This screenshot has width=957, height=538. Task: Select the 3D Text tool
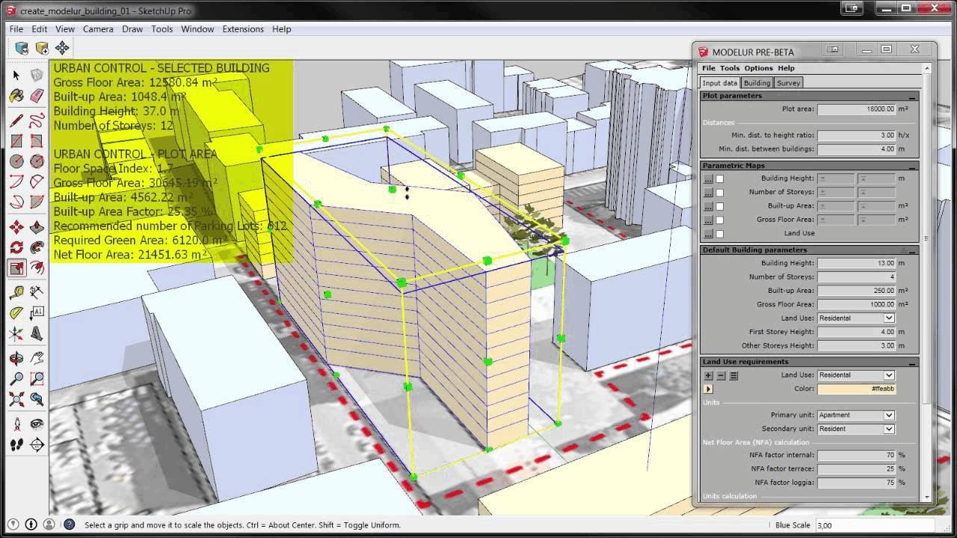coord(37,335)
